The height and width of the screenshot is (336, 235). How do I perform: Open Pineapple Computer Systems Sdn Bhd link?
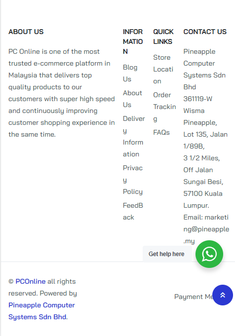click(x=41, y=311)
